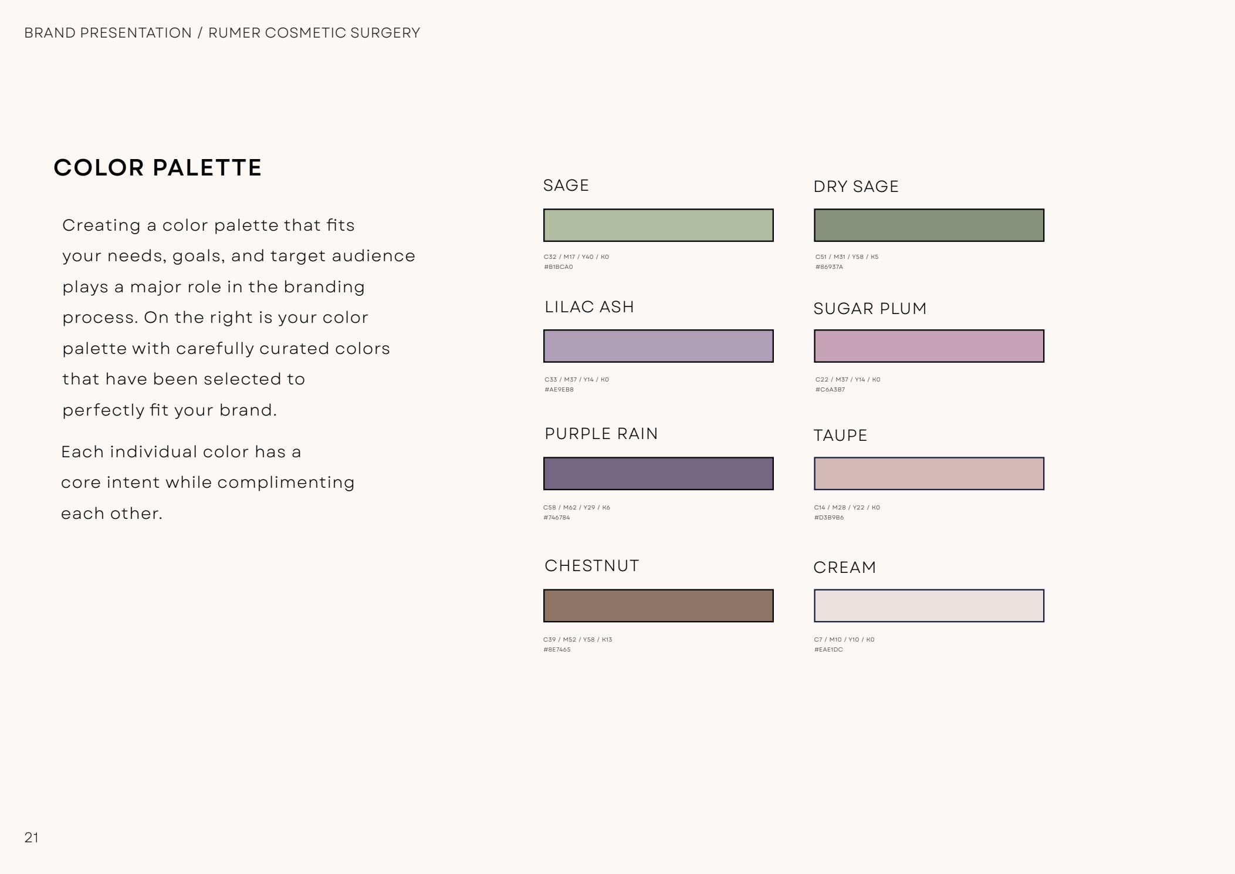Click the TAUPE label text
Image resolution: width=1235 pixels, height=874 pixels.
[840, 436]
